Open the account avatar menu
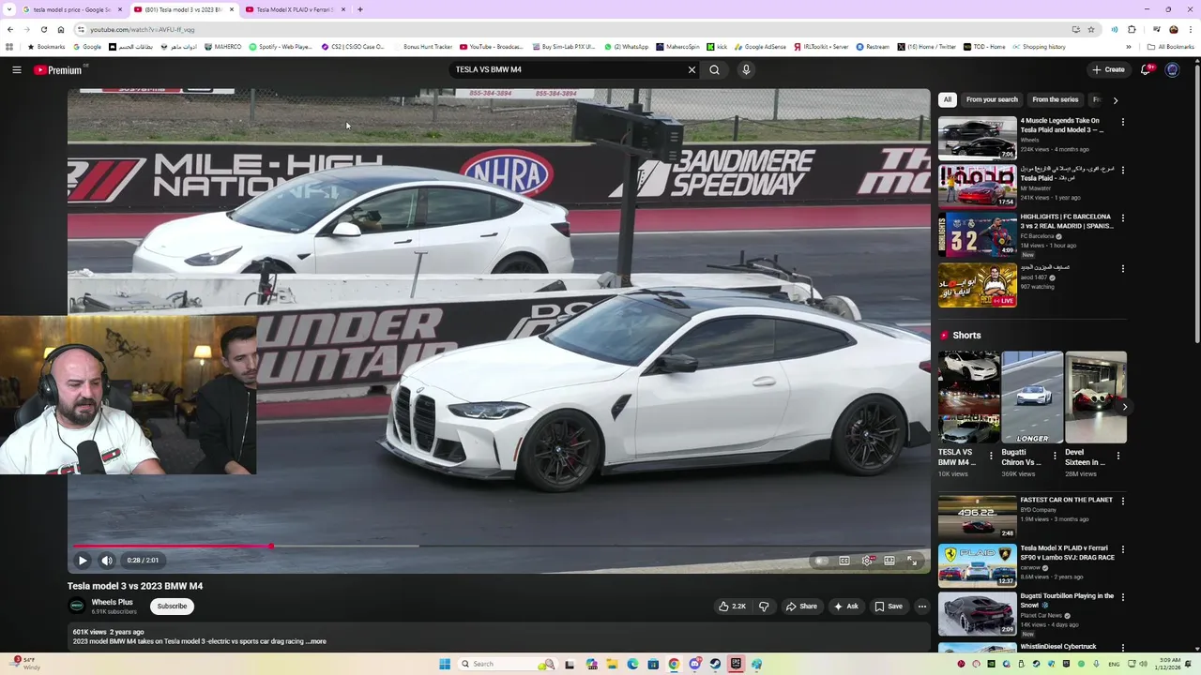1201x675 pixels. [1172, 69]
